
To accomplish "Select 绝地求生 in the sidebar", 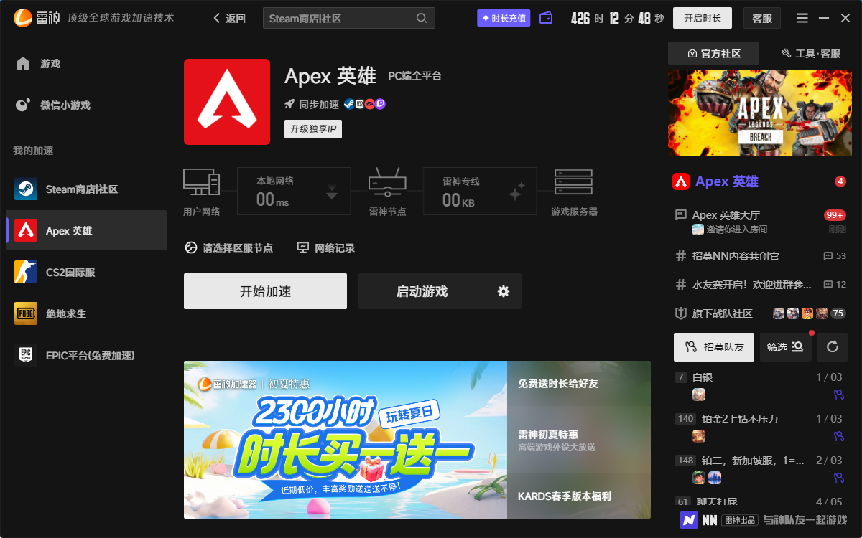I will point(86,313).
